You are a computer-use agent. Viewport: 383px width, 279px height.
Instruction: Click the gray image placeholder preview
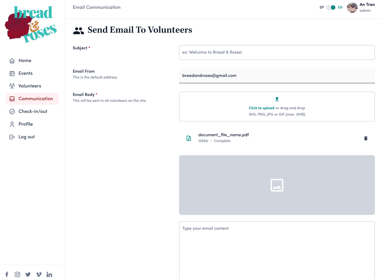[x=277, y=185]
